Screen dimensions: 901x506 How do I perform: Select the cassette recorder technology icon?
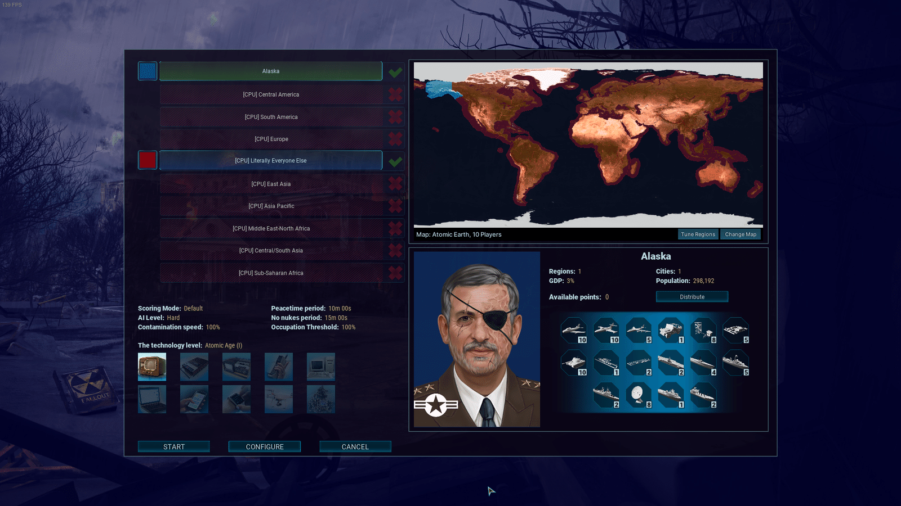[x=194, y=367]
